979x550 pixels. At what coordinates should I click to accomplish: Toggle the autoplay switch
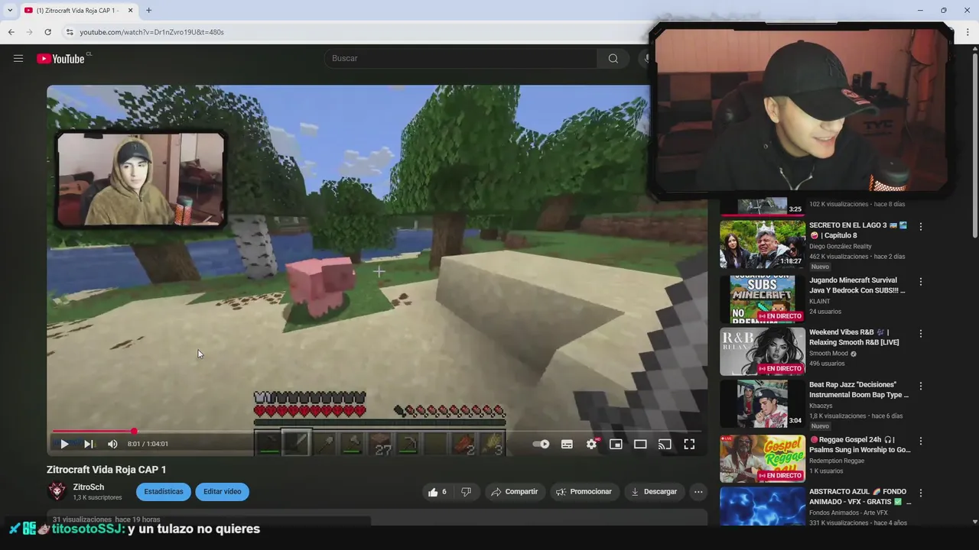[541, 444]
